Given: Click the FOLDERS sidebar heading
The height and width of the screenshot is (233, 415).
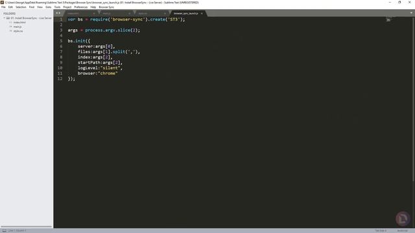Looking at the screenshot, I should click(x=9, y=14).
